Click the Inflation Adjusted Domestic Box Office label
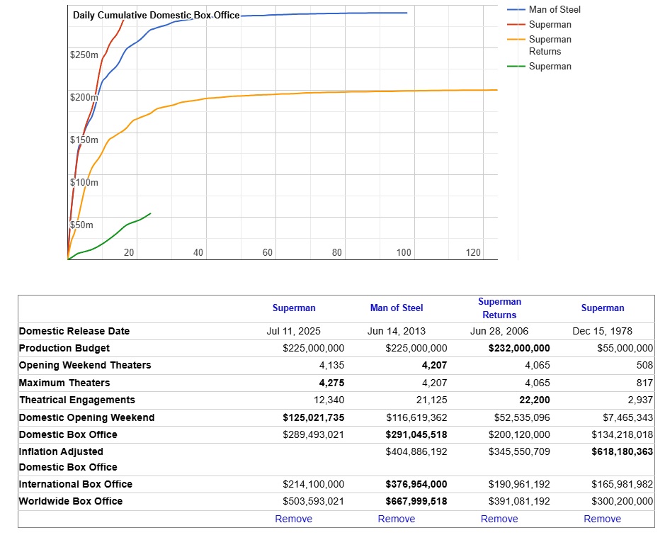 pyautogui.click(x=68, y=459)
